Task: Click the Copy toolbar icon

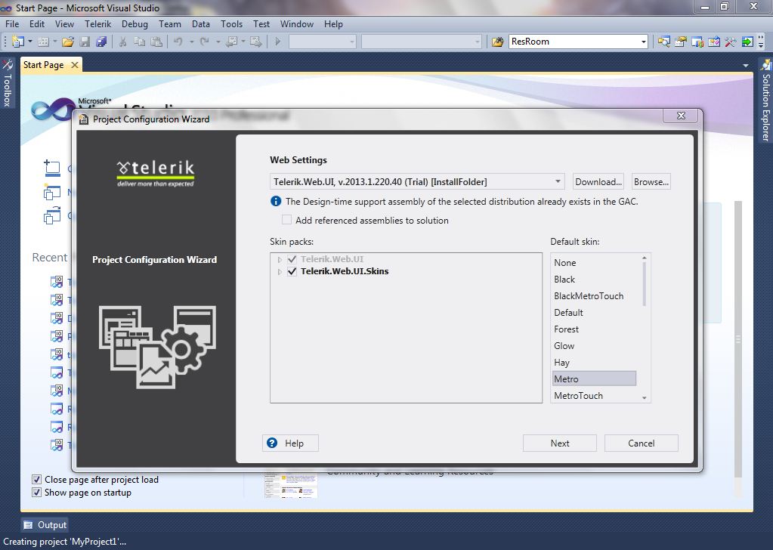Action: 140,42
